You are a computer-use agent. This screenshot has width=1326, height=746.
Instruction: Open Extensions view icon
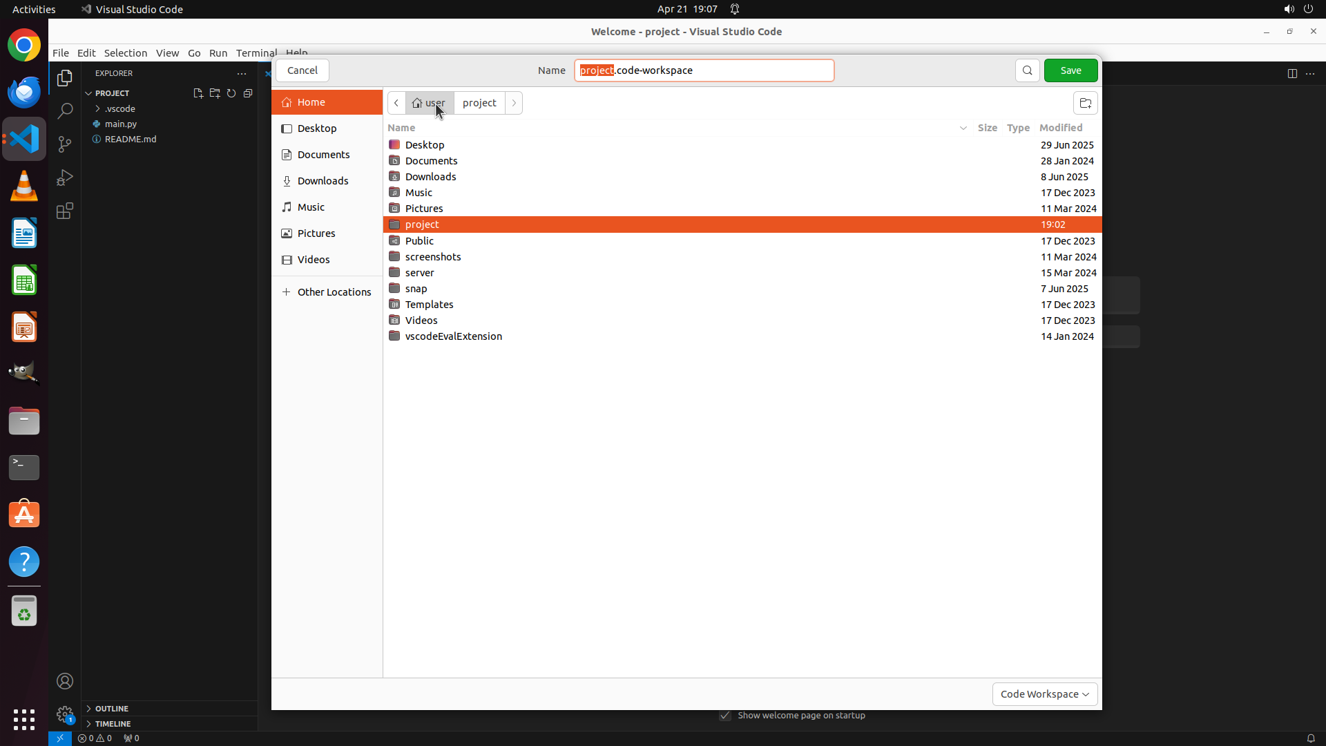pyautogui.click(x=65, y=211)
